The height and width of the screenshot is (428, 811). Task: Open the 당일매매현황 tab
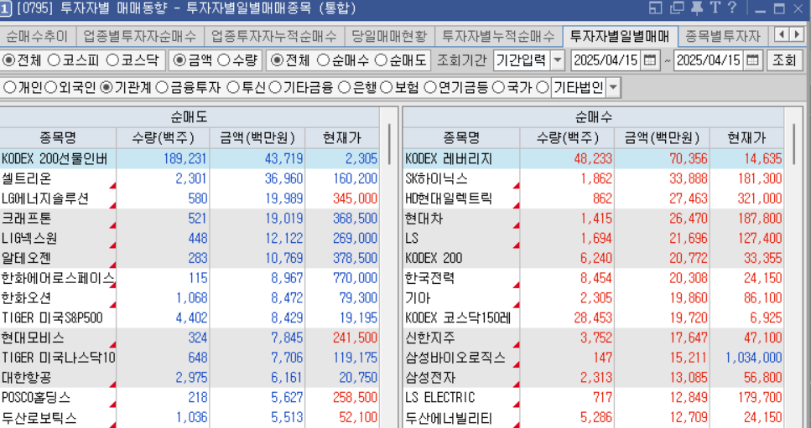click(x=389, y=36)
